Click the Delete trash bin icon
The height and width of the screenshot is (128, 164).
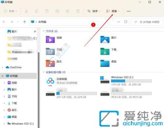(78, 11)
